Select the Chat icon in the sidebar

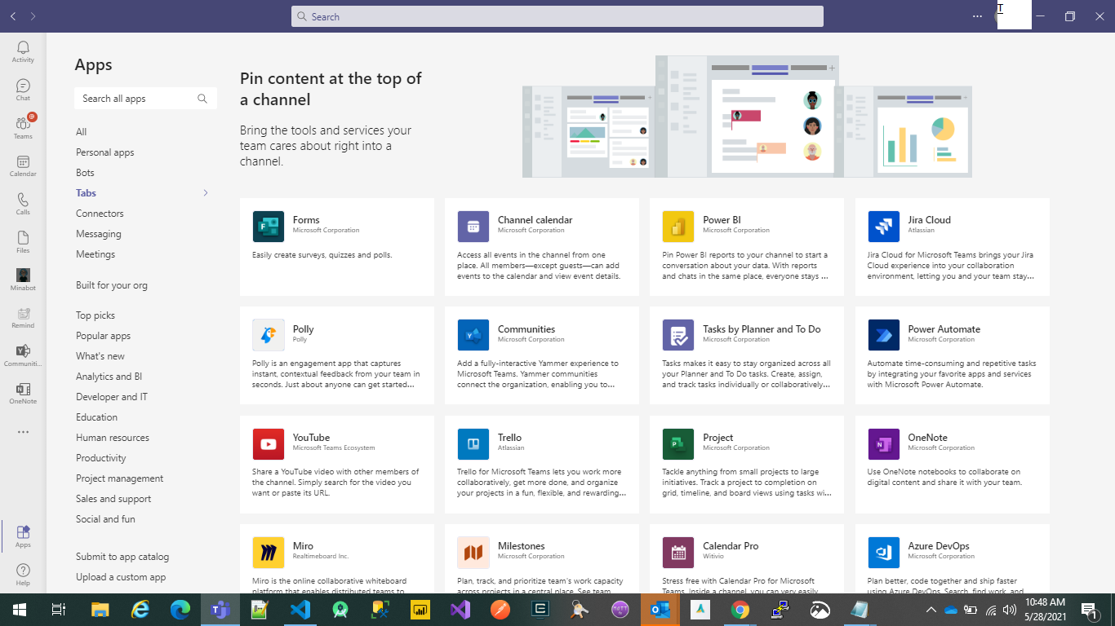pyautogui.click(x=23, y=87)
